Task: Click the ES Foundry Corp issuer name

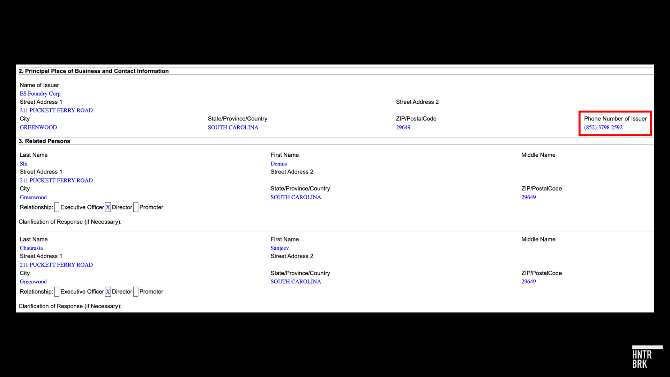Action: pyautogui.click(x=40, y=94)
